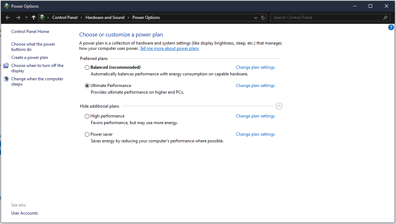Open the Hardware and Sound breadcrumb
This screenshot has width=396, height=224.
click(105, 18)
